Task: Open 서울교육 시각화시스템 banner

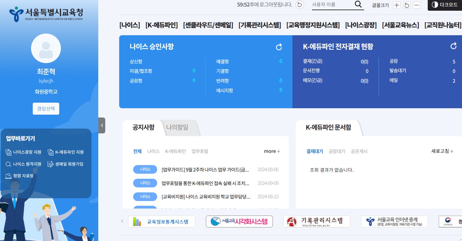Action: click(239, 222)
